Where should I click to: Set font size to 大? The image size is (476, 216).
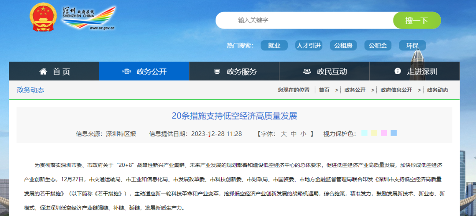point(283,134)
